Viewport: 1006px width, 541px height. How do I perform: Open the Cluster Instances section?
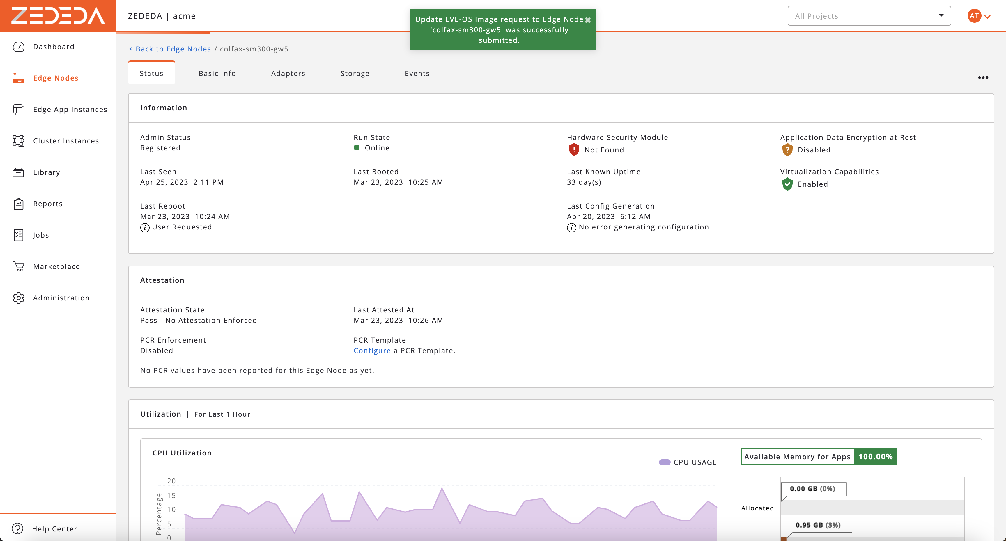tap(65, 141)
